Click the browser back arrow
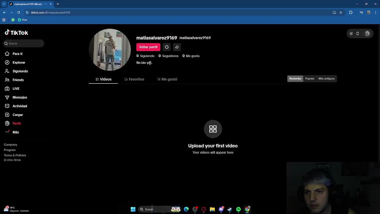The width and height of the screenshot is (380, 214). click(4, 12)
